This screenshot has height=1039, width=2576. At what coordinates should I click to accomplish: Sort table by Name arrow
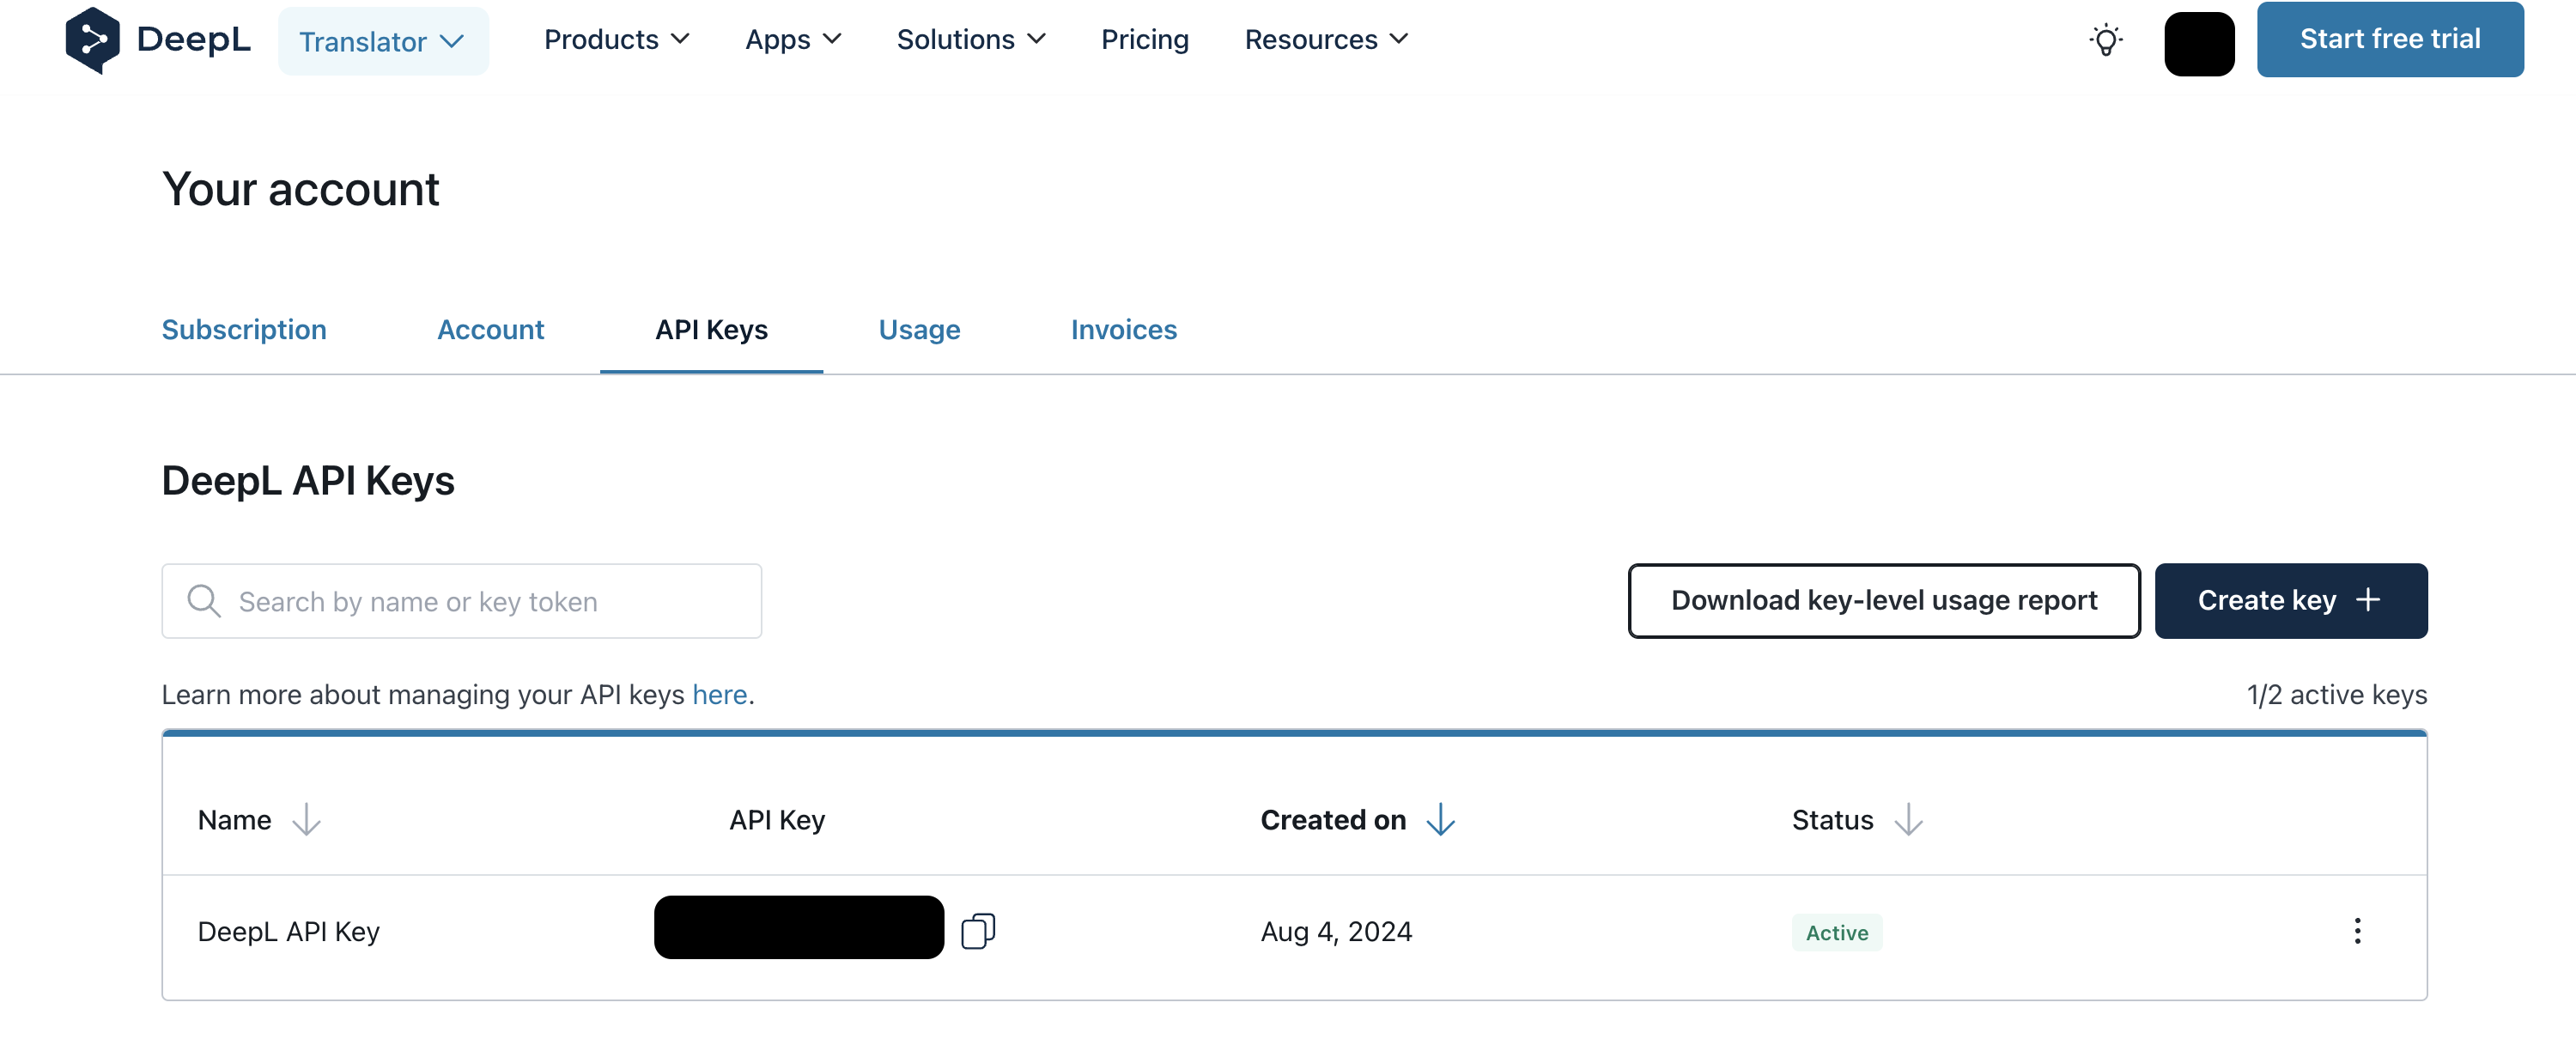[x=306, y=820]
